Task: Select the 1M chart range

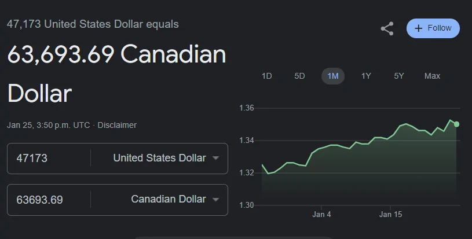Action: (333, 76)
